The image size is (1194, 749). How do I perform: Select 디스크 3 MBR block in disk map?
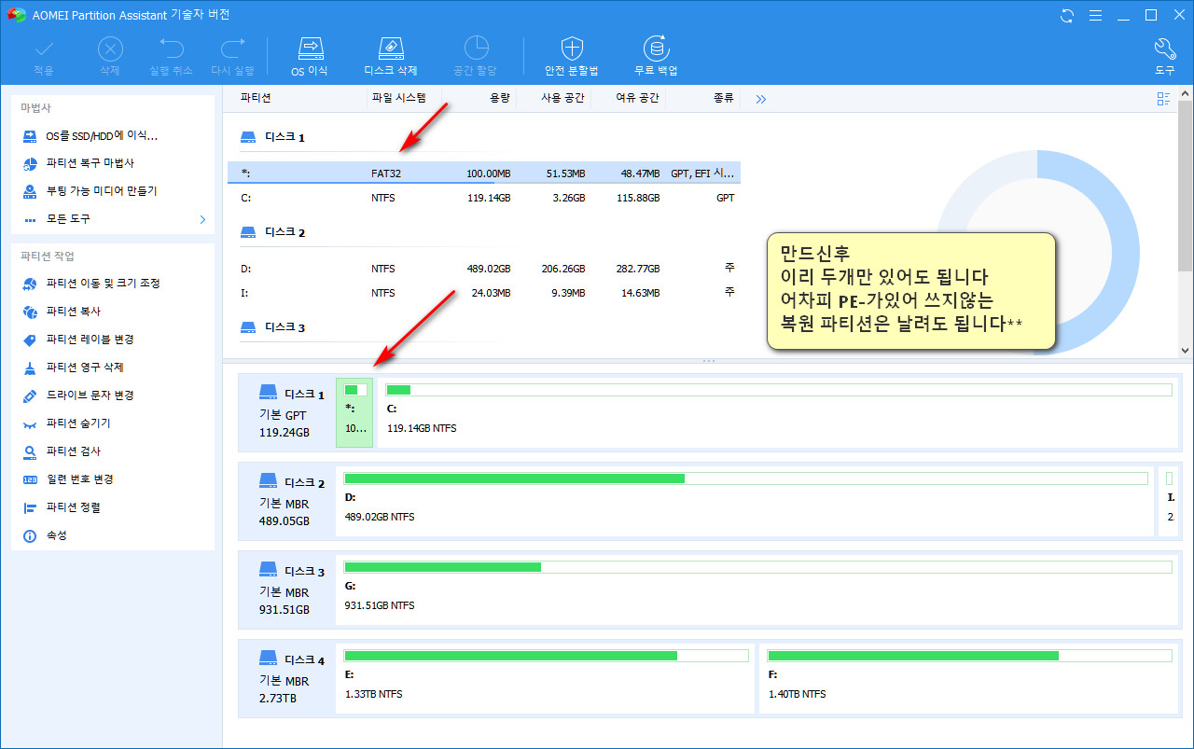click(286, 590)
